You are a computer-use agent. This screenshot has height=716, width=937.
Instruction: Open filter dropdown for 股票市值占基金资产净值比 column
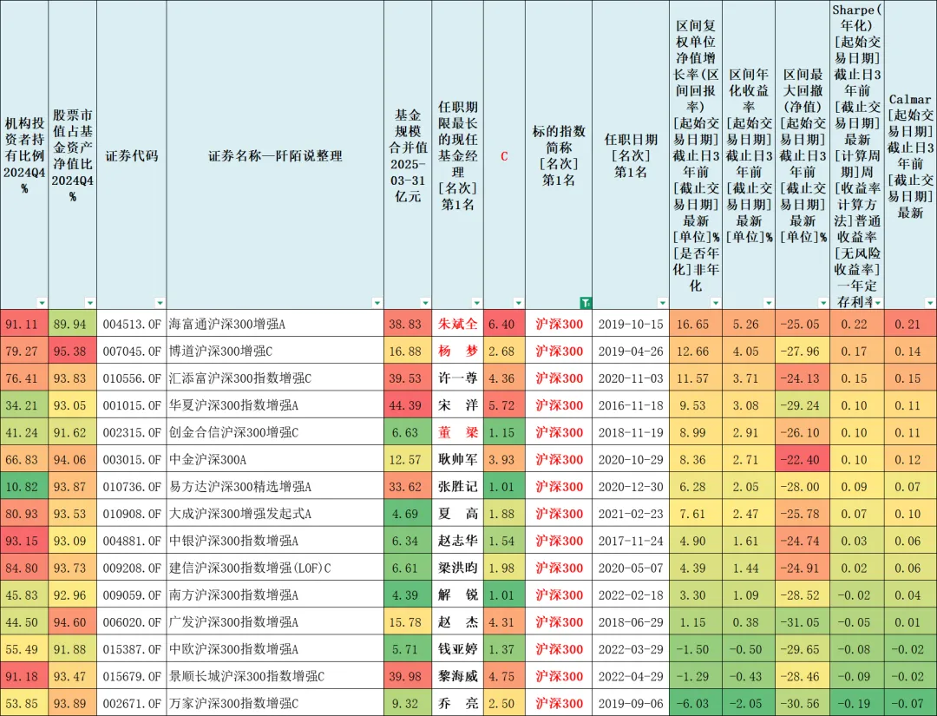click(89, 303)
